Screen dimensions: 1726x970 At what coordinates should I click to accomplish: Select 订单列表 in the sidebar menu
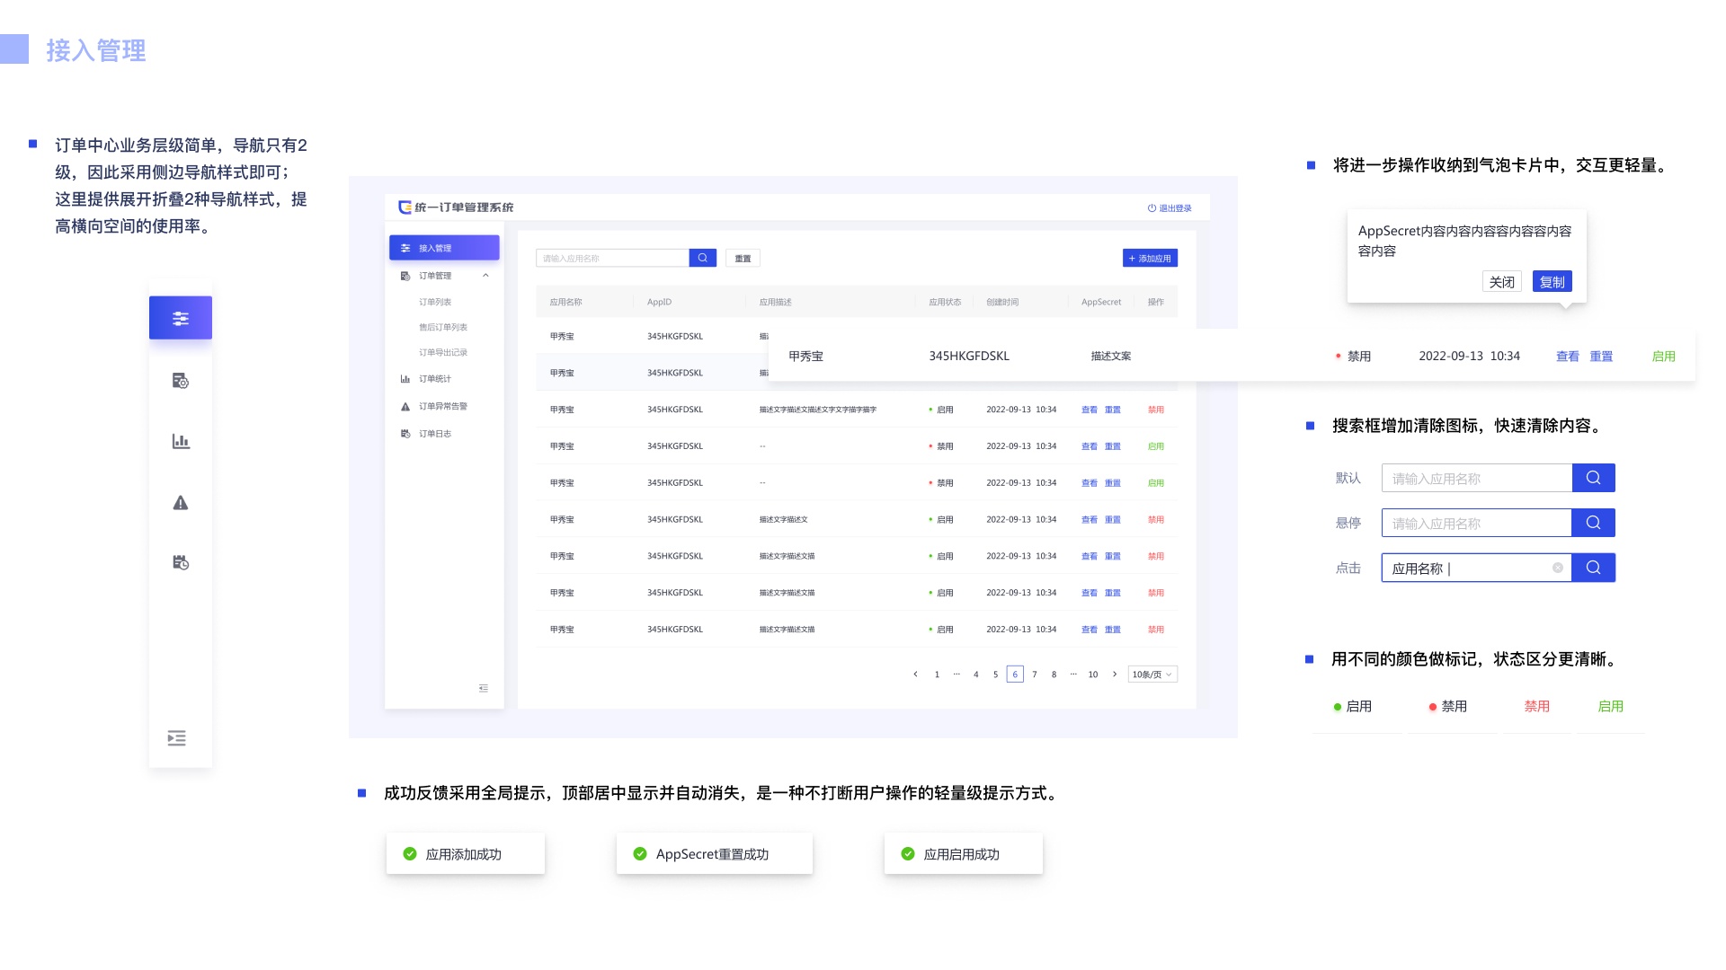(x=435, y=302)
